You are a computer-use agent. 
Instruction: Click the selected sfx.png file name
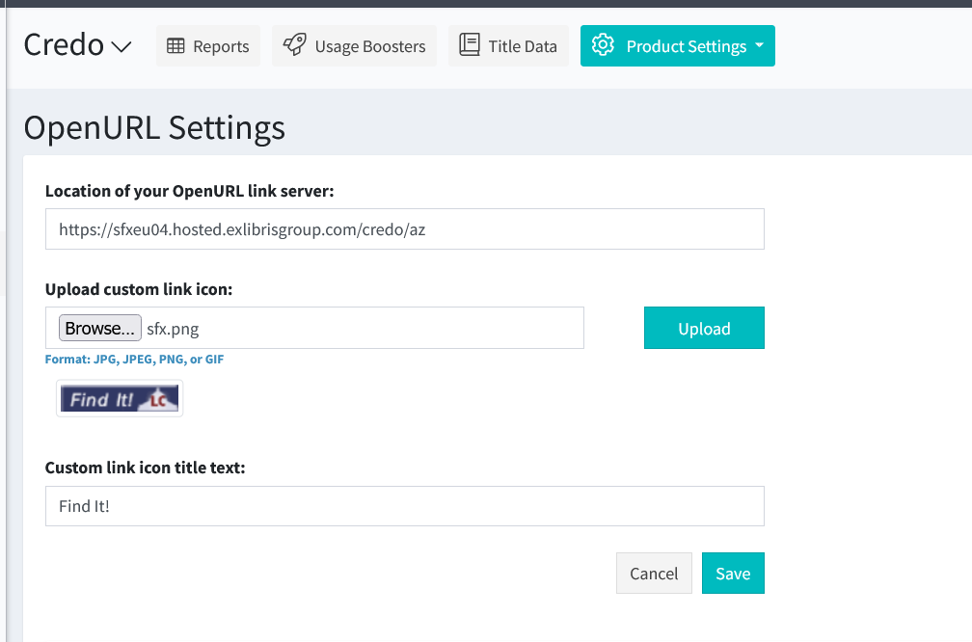173,329
